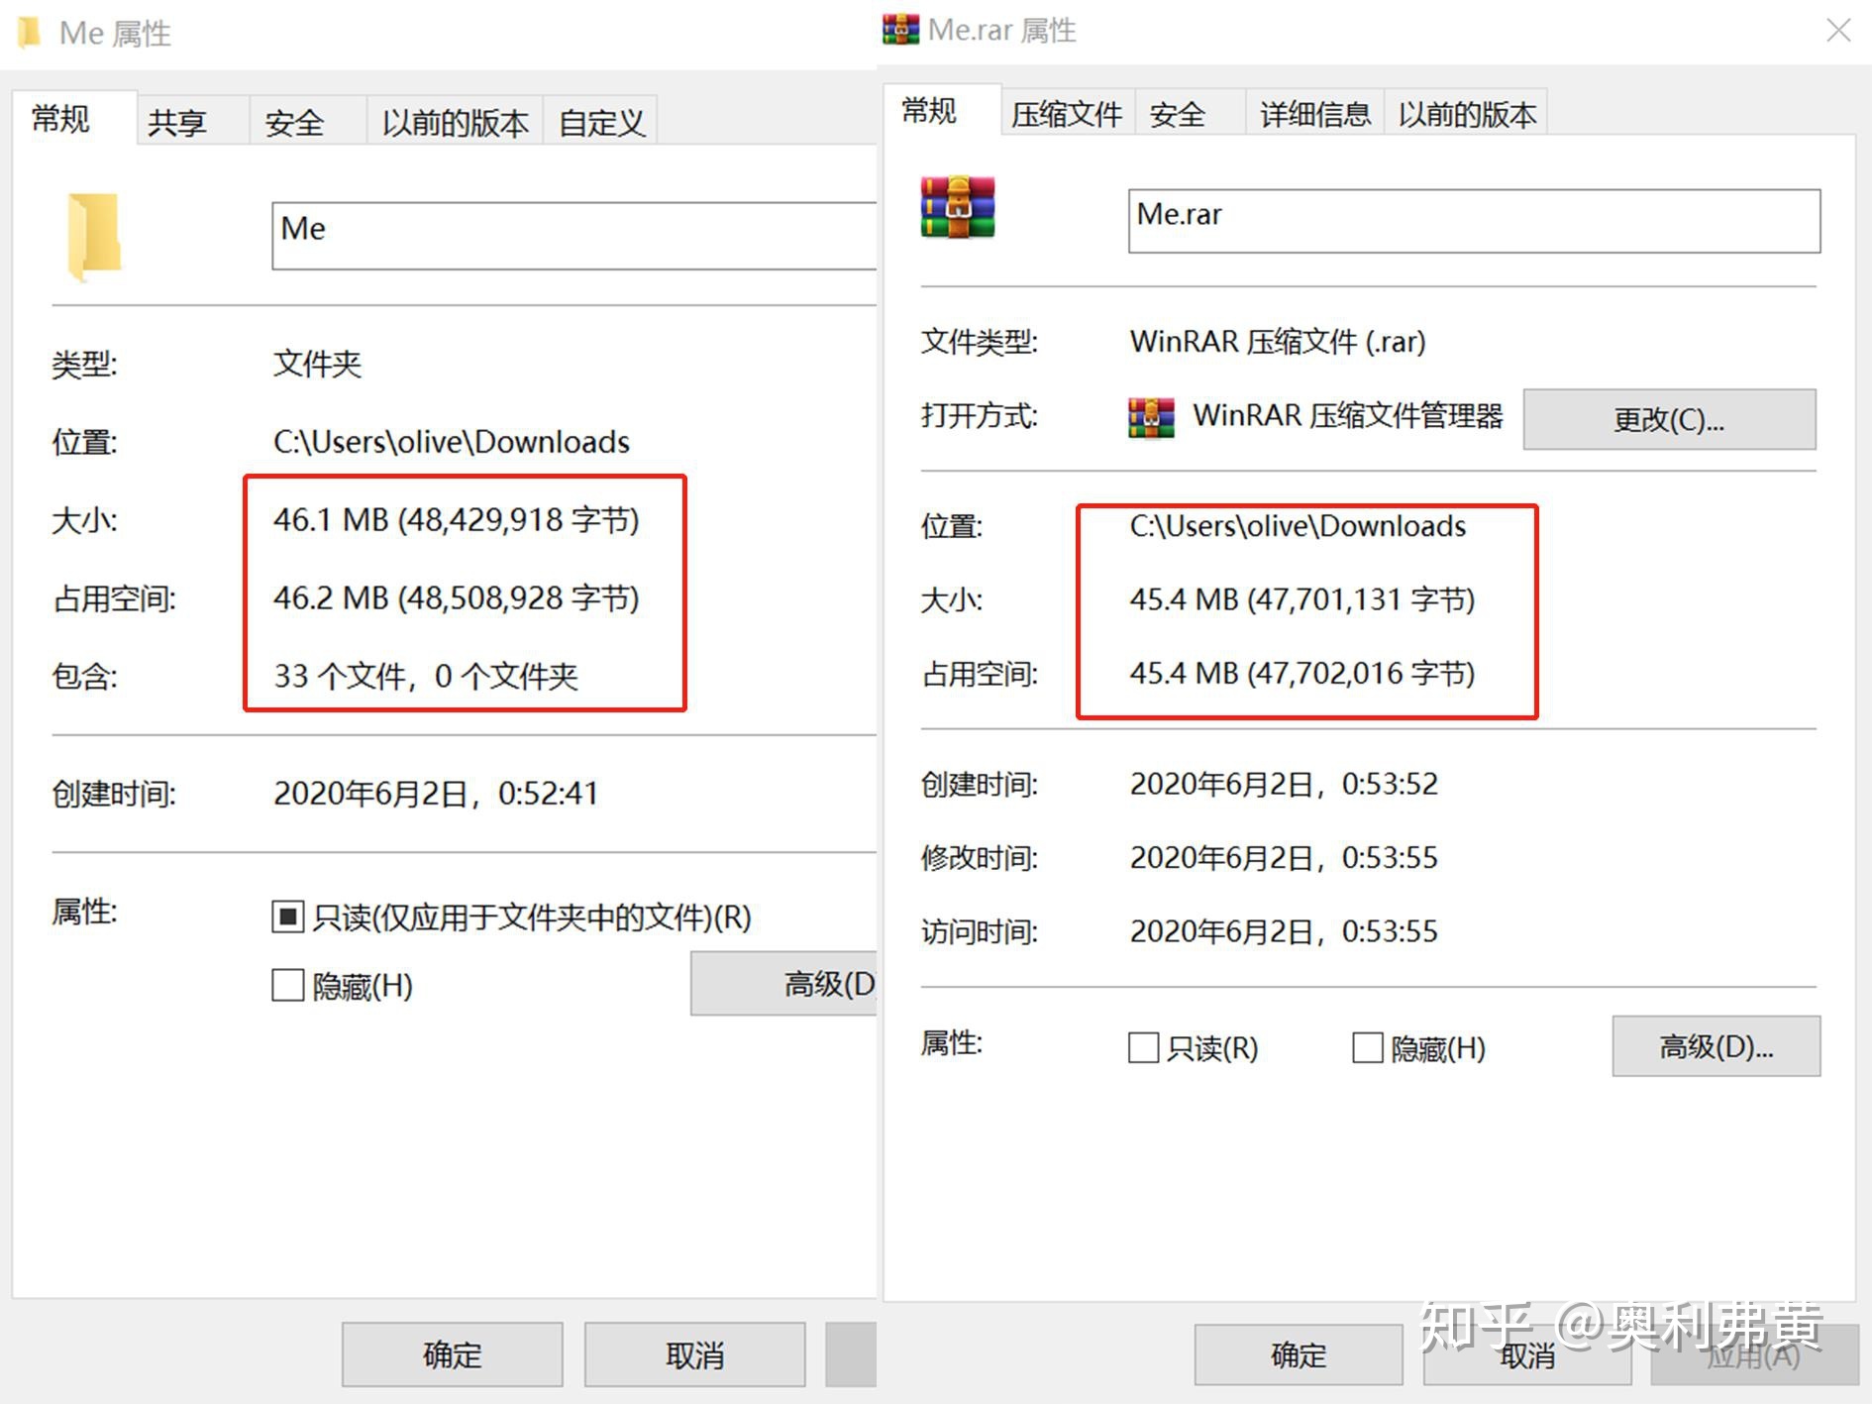Click the small WinRAR icon next to 打开方式
Screen dimensions: 1872x1404
[1149, 417]
